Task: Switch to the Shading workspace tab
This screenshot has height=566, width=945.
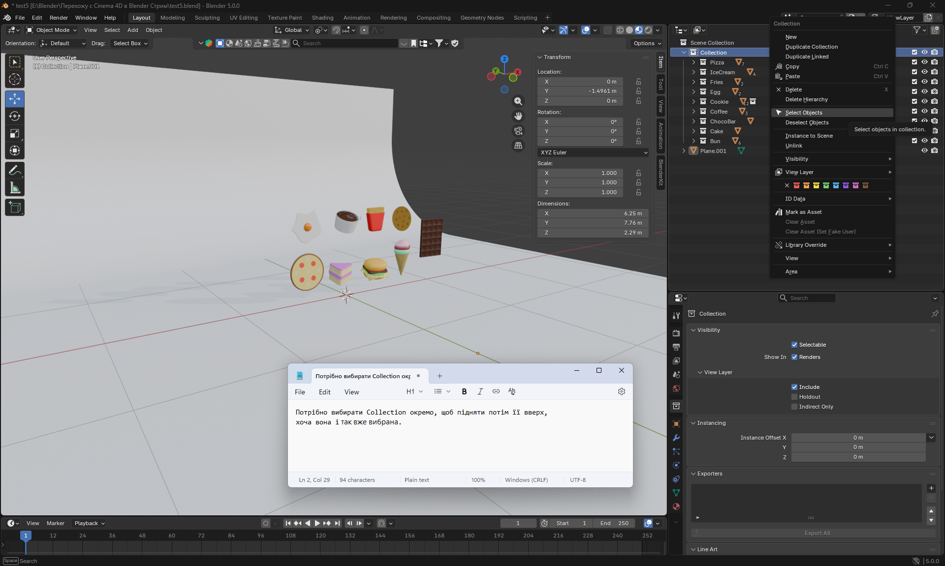Action: pos(322,18)
